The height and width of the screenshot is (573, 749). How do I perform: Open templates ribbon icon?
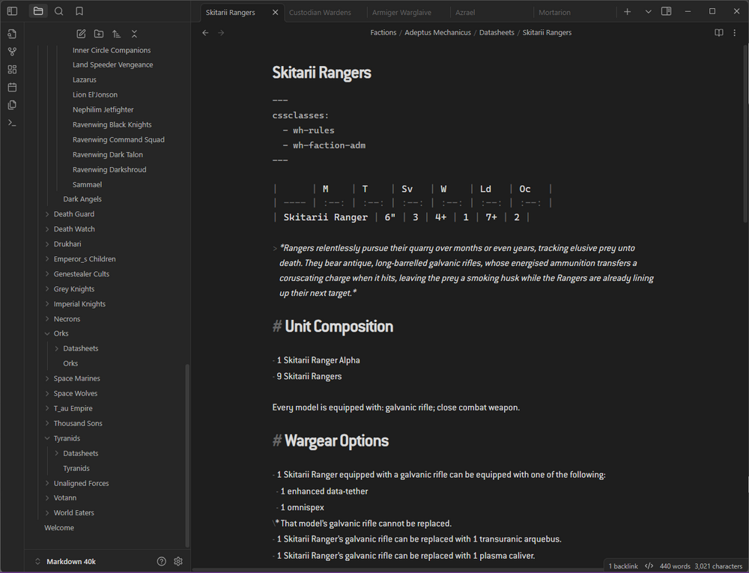[x=13, y=105]
